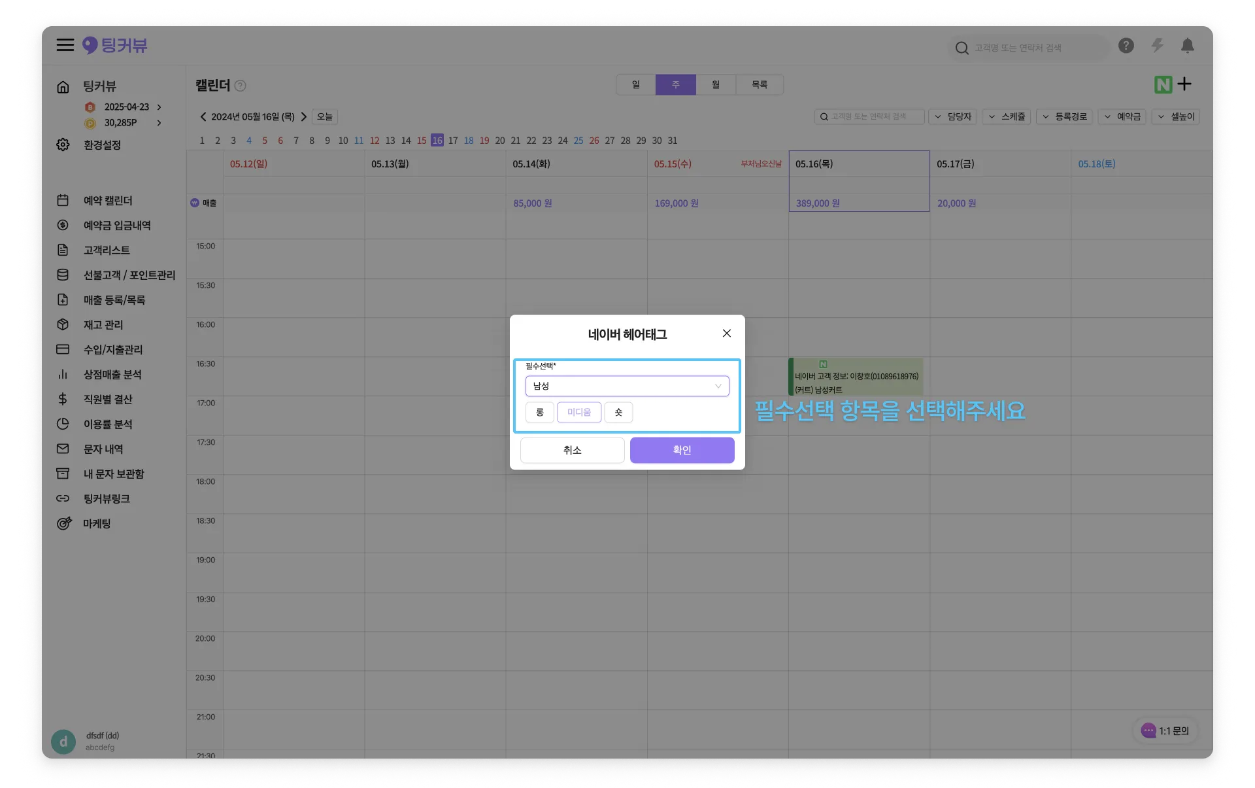Open the notification bell
This screenshot has width=1255, height=788.
(1188, 46)
